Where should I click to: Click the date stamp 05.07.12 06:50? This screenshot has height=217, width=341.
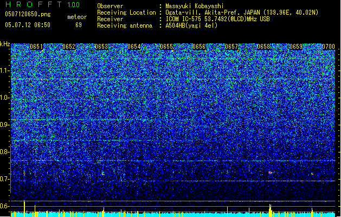[28, 25]
